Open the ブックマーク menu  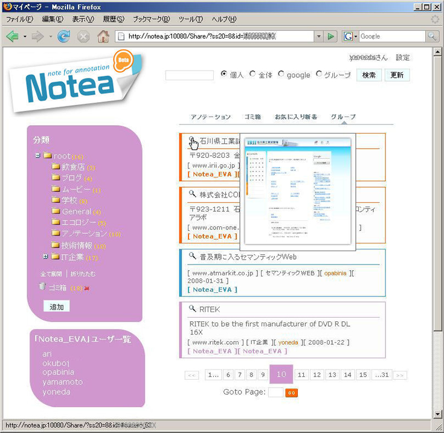pyautogui.click(x=148, y=19)
